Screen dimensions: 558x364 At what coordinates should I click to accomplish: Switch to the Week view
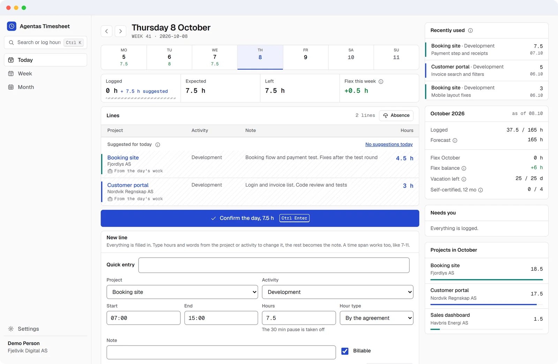(45, 74)
